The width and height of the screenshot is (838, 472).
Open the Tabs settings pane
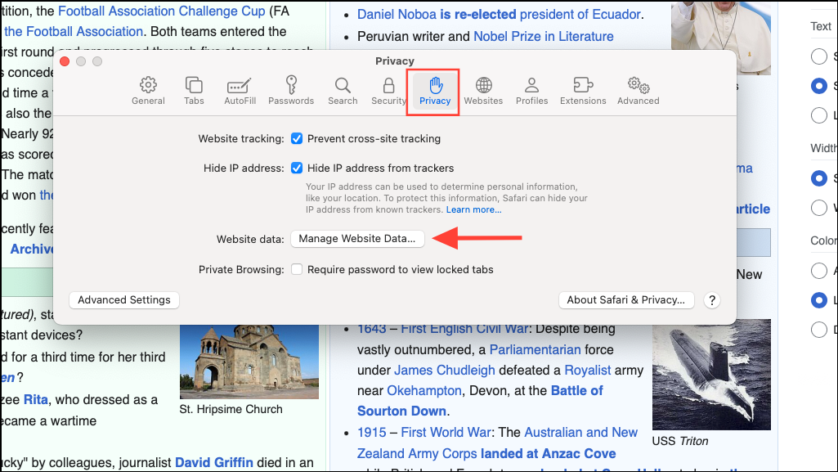(x=194, y=91)
